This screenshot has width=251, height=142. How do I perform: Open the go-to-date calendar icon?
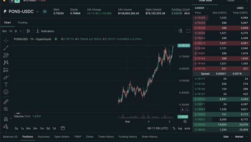point(63,128)
